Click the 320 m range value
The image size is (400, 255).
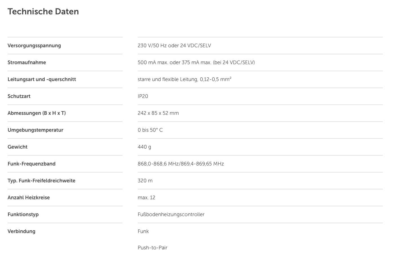(x=145, y=181)
